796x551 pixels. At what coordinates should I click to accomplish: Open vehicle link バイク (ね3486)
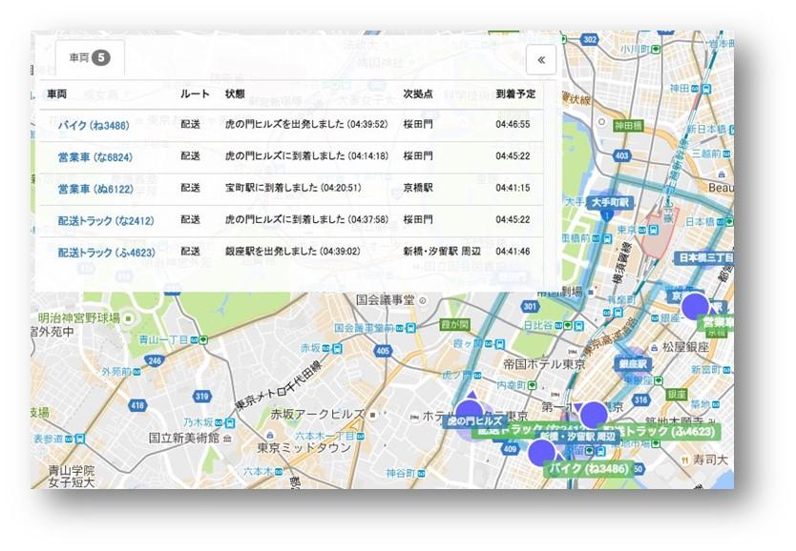(94, 125)
